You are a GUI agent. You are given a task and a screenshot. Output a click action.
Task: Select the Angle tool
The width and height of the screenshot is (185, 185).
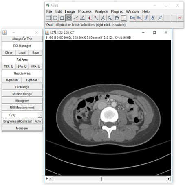[x=82, y=18]
